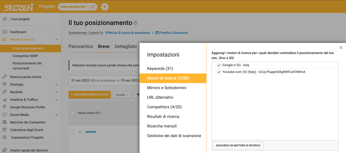
Task: Open help icon next to Il tuo posizionamento
Action: (x=136, y=23)
